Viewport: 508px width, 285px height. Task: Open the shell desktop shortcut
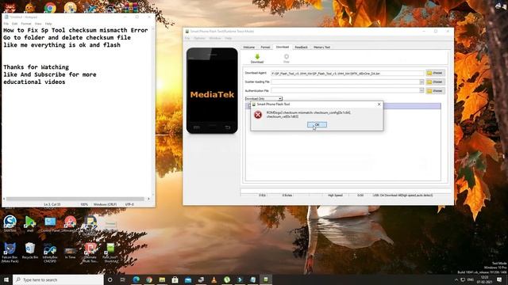click(x=30, y=223)
